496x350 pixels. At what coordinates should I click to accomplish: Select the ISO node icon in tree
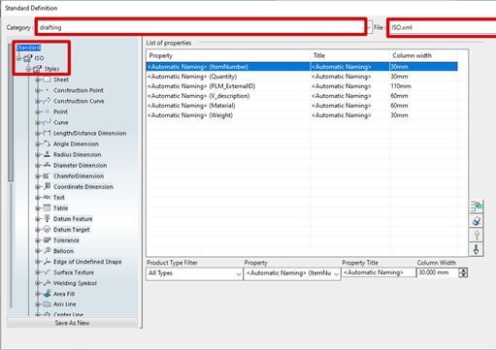point(28,58)
